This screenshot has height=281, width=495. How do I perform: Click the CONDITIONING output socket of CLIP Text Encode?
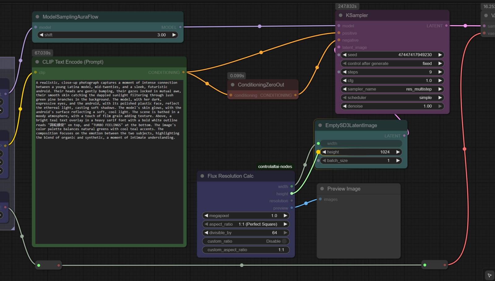click(x=183, y=72)
